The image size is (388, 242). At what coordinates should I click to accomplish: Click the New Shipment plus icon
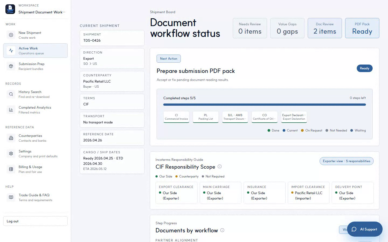pos(11,35)
